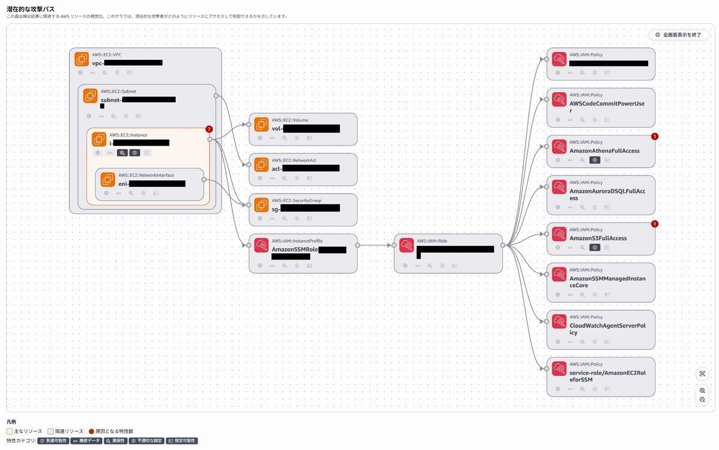Screen dimensions: 719x450
Task: Click the AmazonSSMRole instance profile name
Action: tap(295, 249)
